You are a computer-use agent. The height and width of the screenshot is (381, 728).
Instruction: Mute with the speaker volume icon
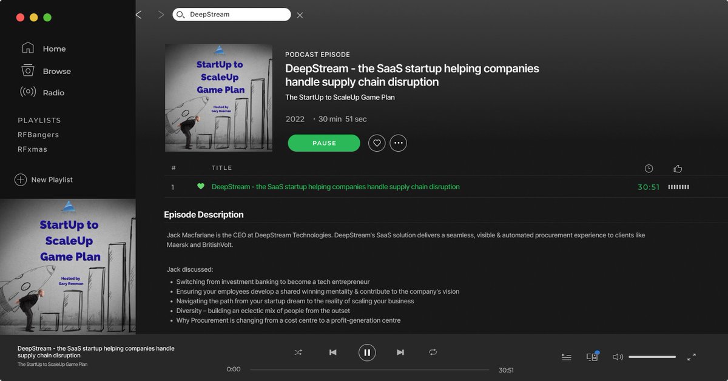tap(618, 357)
